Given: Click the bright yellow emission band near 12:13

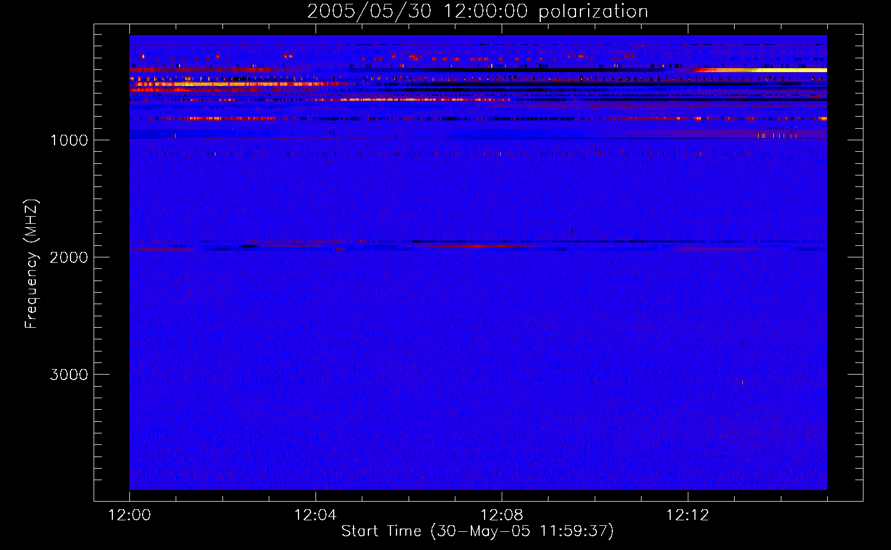Looking at the screenshot, I should tap(771, 70).
